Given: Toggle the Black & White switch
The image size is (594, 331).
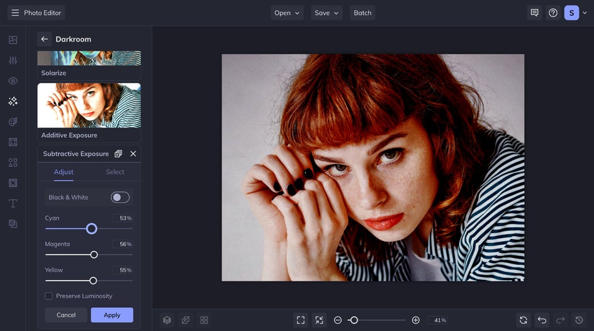Looking at the screenshot, I should click(x=120, y=198).
